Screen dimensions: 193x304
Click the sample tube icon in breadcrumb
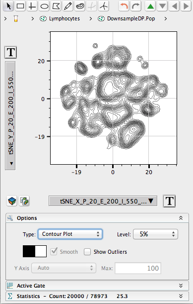coord(16,18)
